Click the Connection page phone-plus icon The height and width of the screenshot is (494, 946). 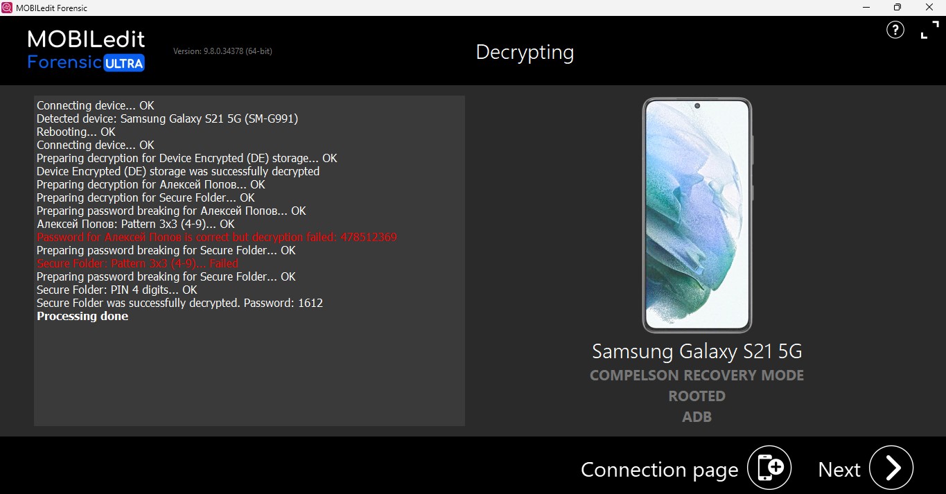[x=769, y=468]
